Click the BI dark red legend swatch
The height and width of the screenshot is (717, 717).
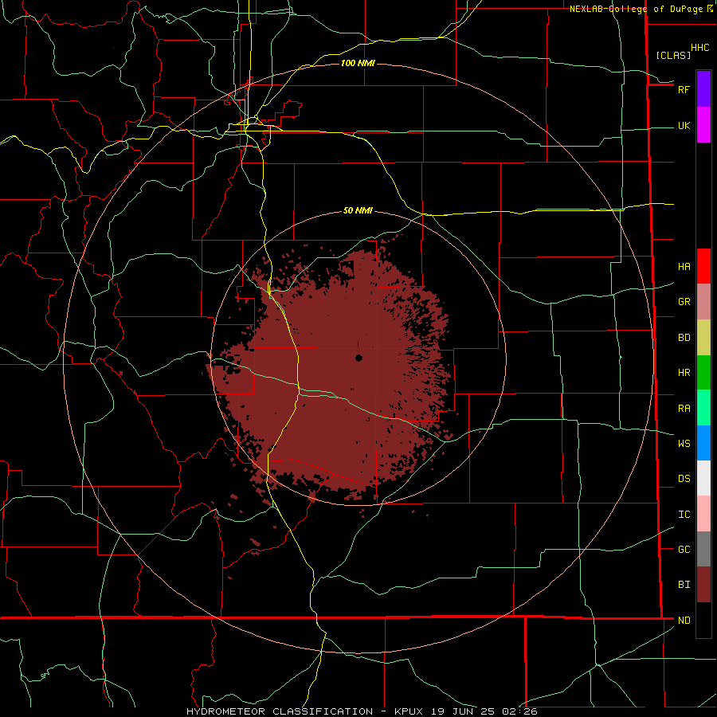tap(703, 585)
